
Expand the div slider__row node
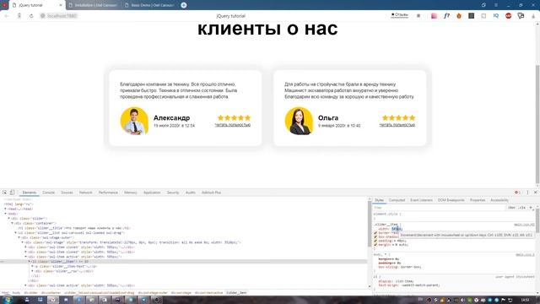(x=33, y=271)
